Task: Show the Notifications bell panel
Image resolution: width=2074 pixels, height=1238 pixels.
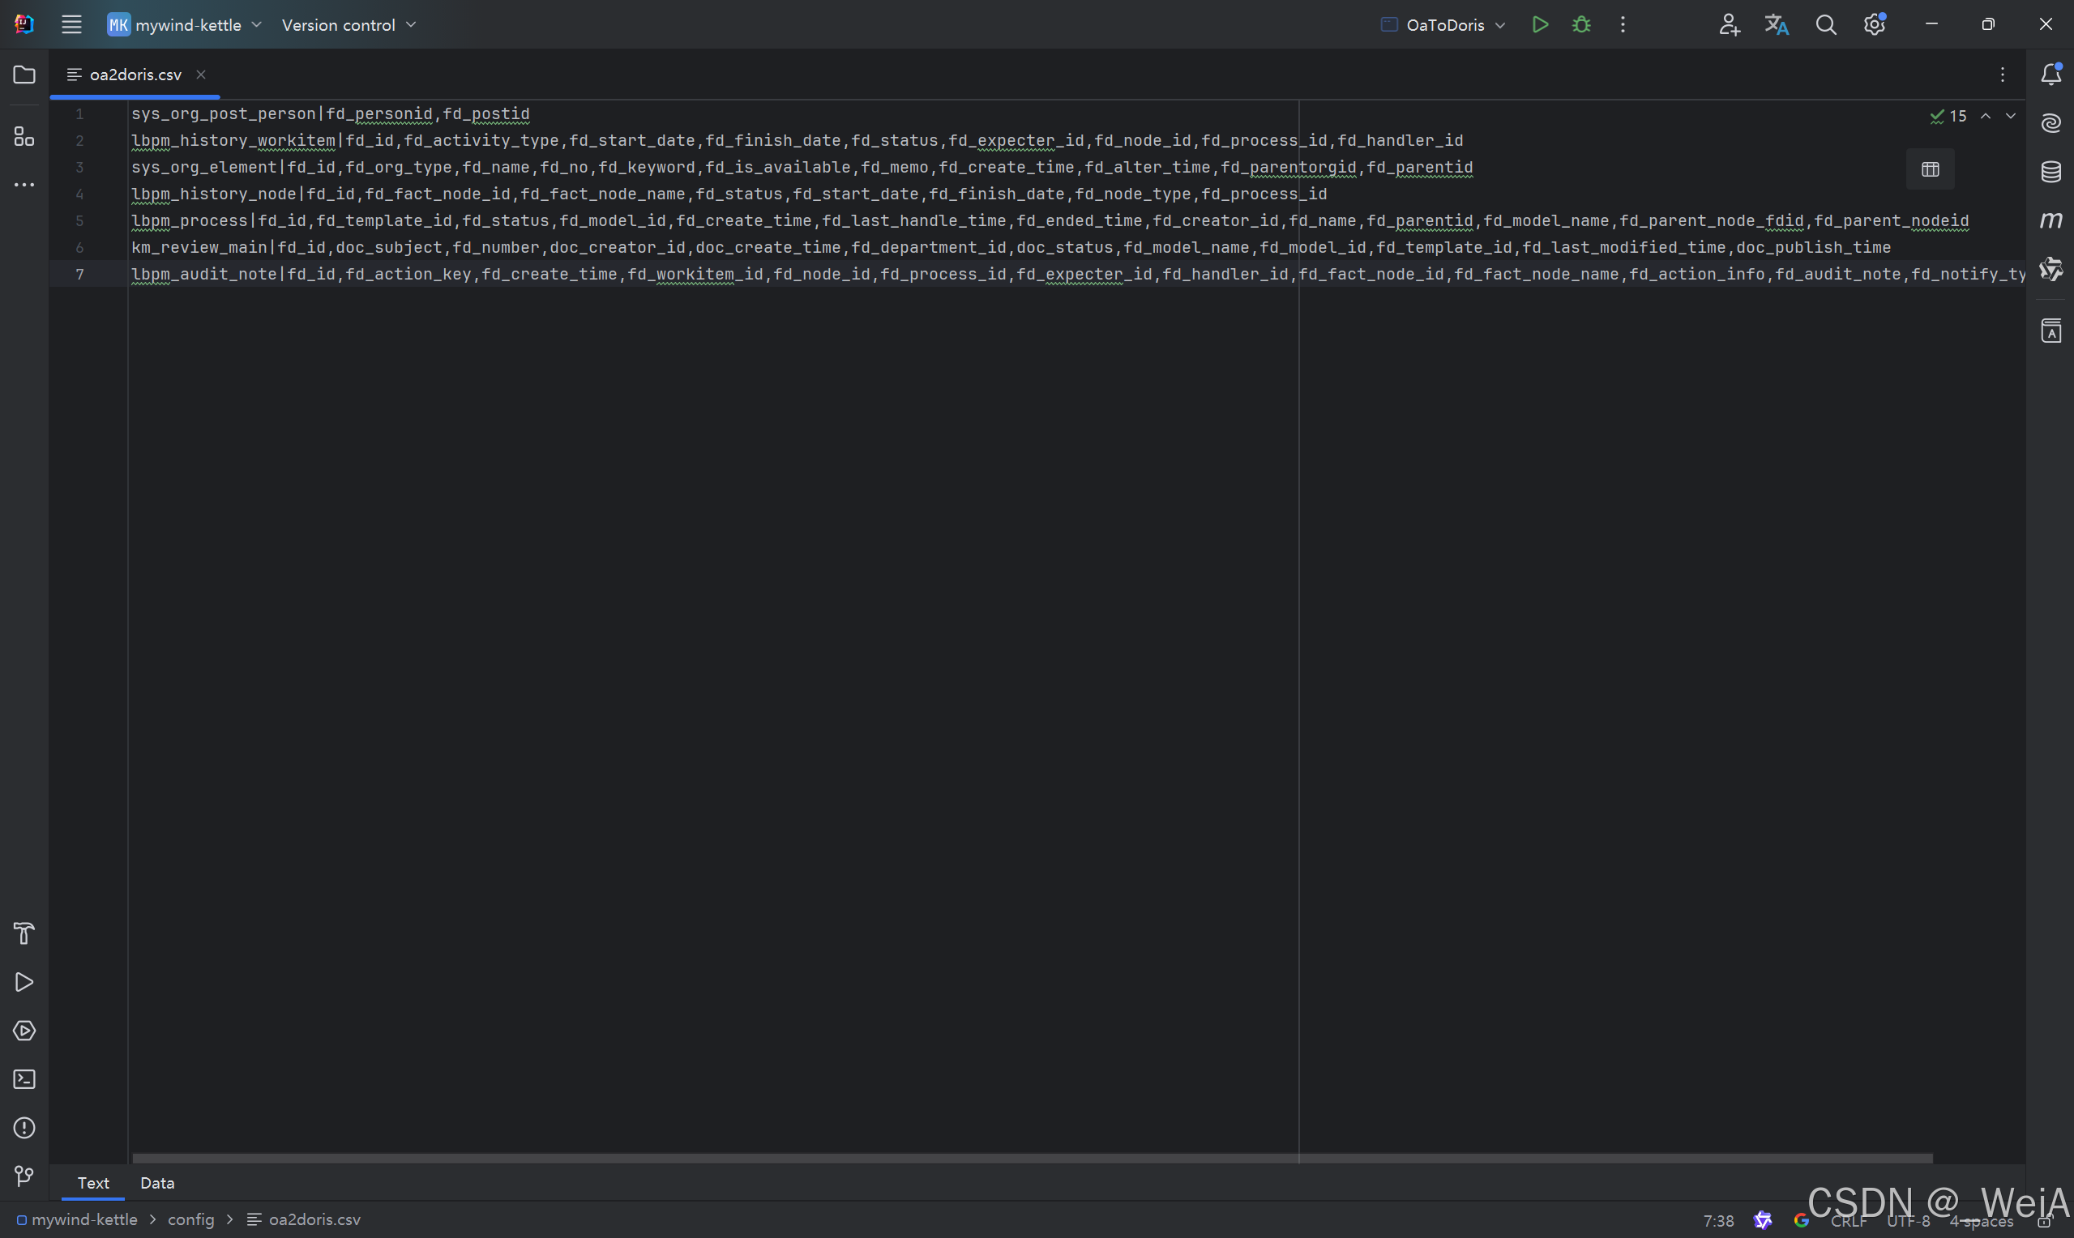Action: pos(2050,75)
